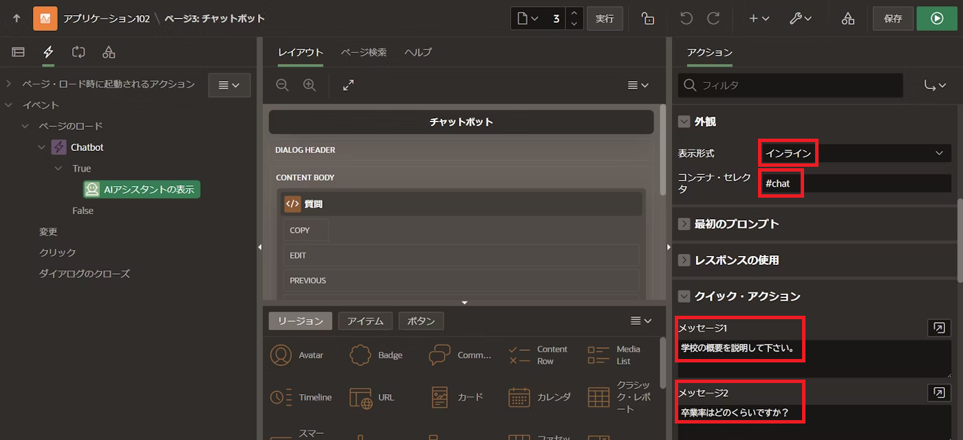Open the Shared Components icon in toolbar
Viewport: 963px width, 440px height.
848,19
